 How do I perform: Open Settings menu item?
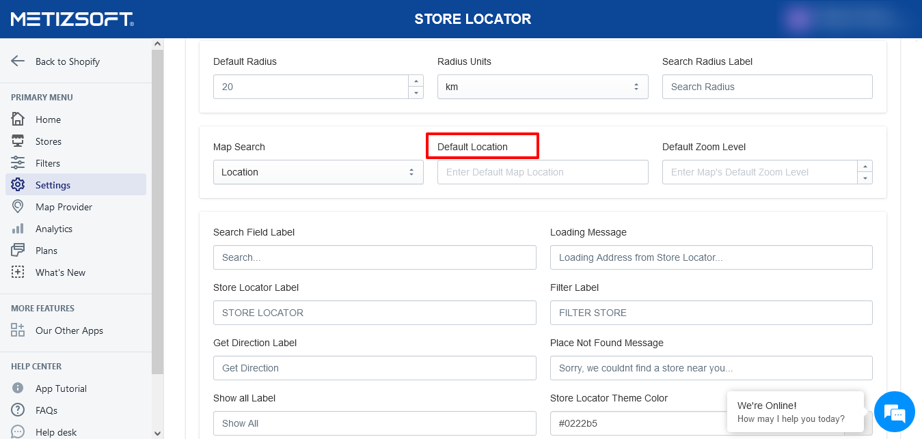[x=53, y=185]
